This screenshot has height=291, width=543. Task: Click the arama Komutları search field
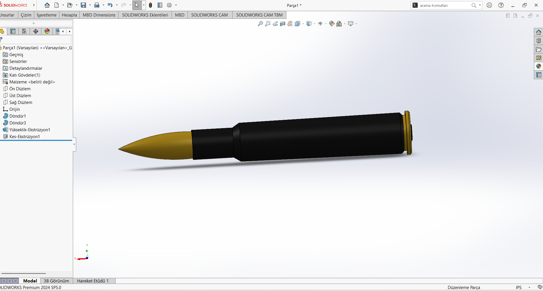(444, 5)
